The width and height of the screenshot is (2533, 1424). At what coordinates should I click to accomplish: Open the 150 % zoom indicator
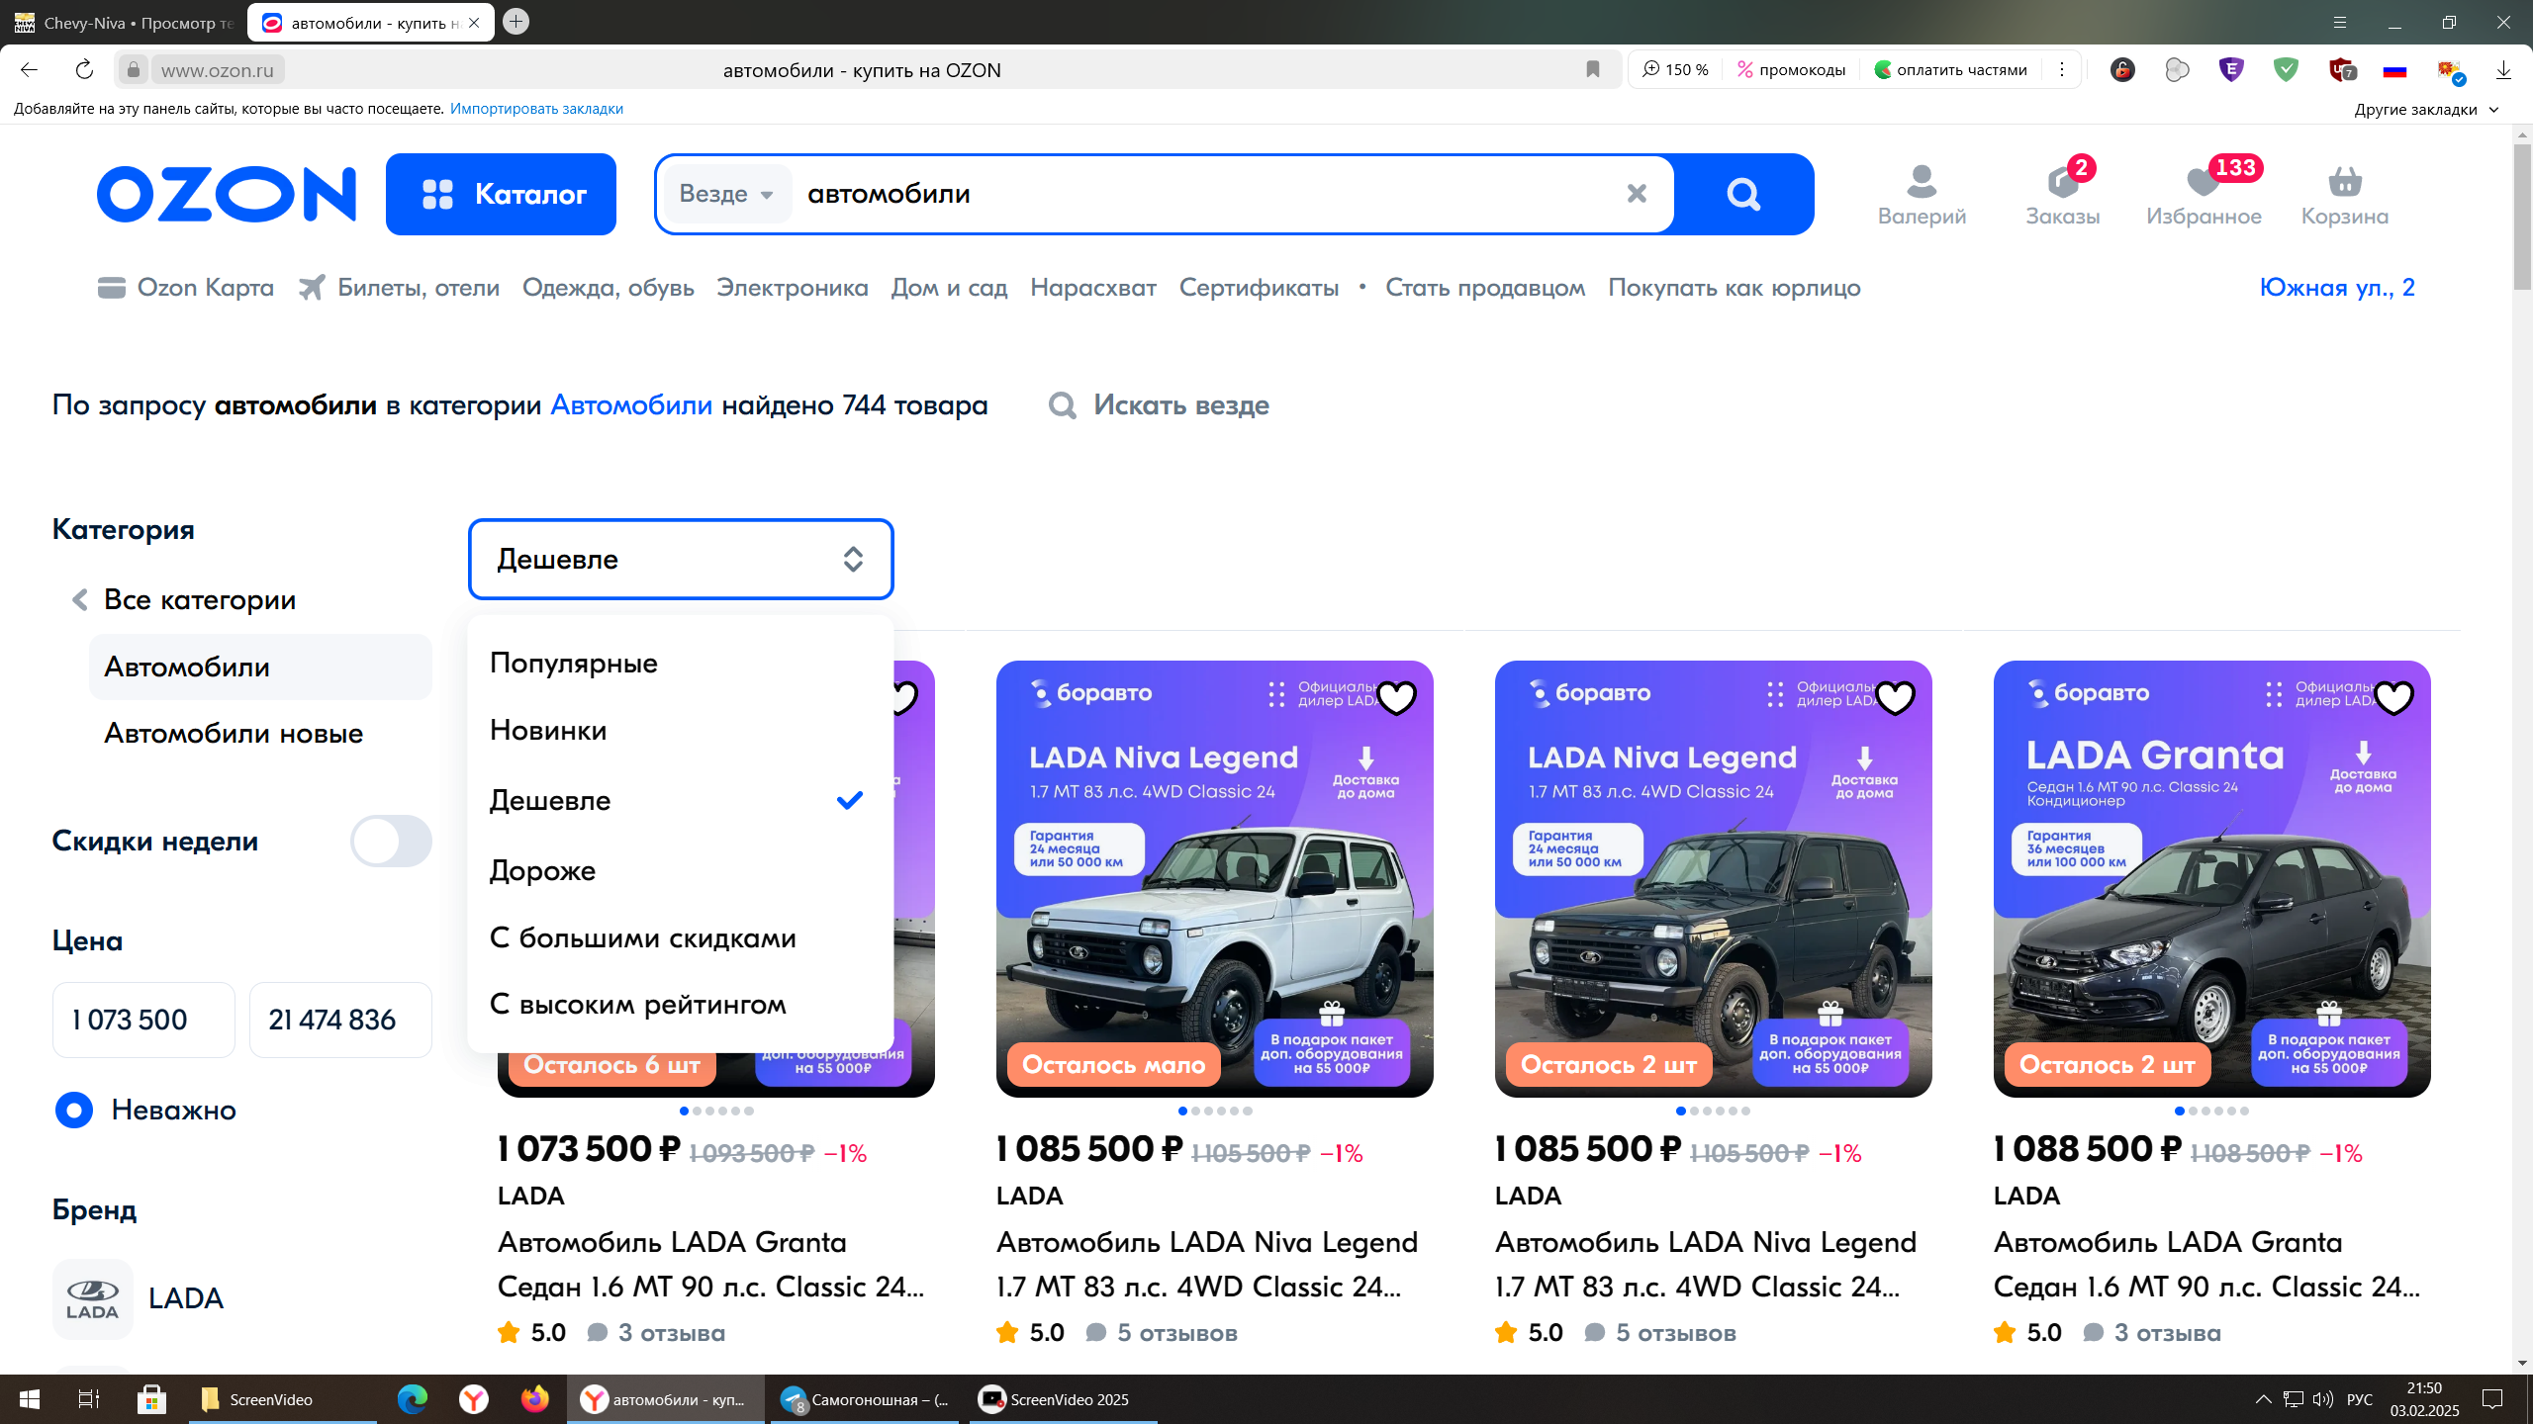pos(1676,69)
